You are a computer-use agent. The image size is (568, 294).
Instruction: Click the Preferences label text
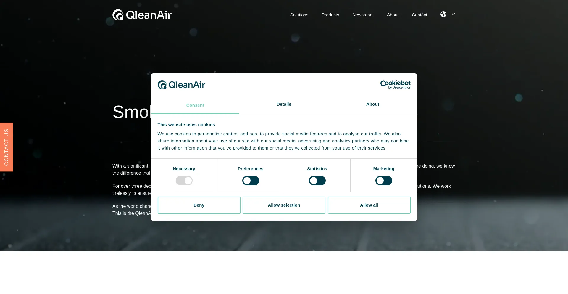pyautogui.click(x=251, y=169)
